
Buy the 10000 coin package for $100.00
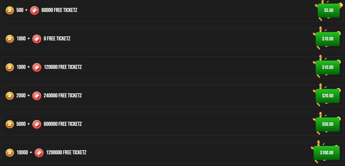pyautogui.click(x=326, y=153)
